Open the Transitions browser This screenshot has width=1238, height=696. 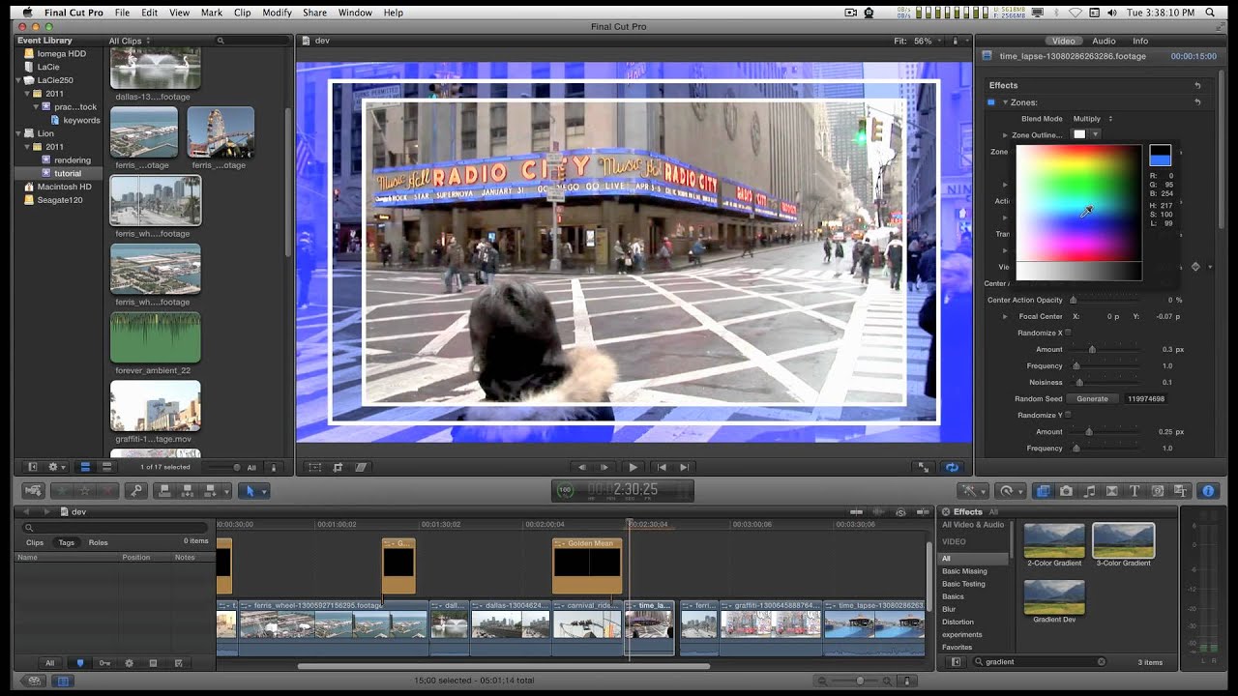1112,491
